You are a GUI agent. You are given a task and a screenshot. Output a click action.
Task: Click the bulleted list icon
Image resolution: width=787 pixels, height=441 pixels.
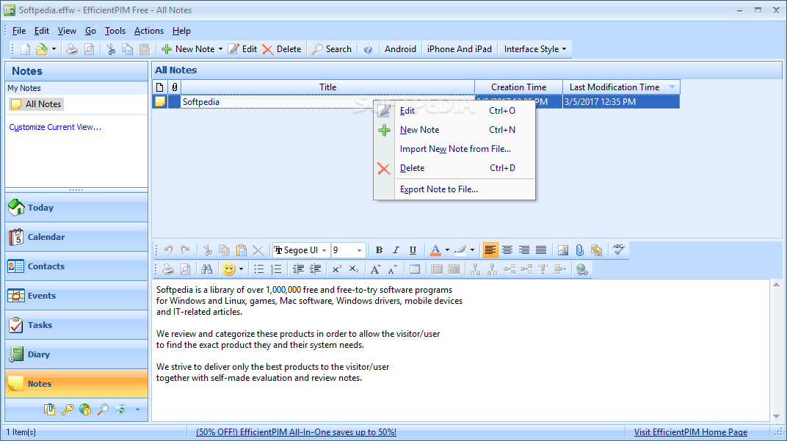click(x=259, y=269)
